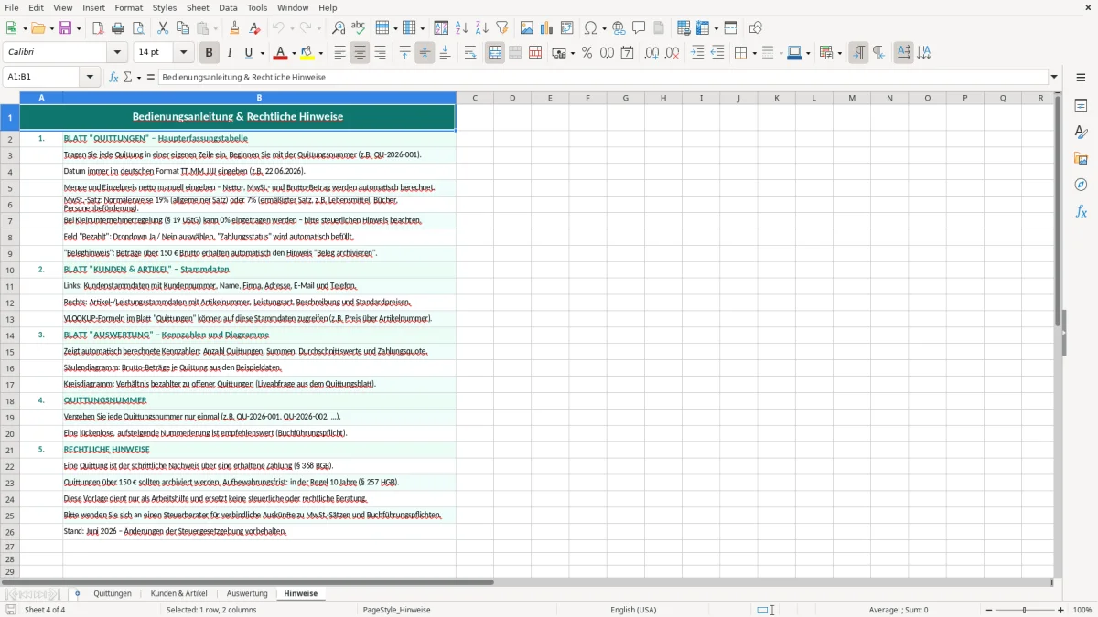This screenshot has width=1098, height=617.
Task: Undo the last action
Action: [278, 28]
